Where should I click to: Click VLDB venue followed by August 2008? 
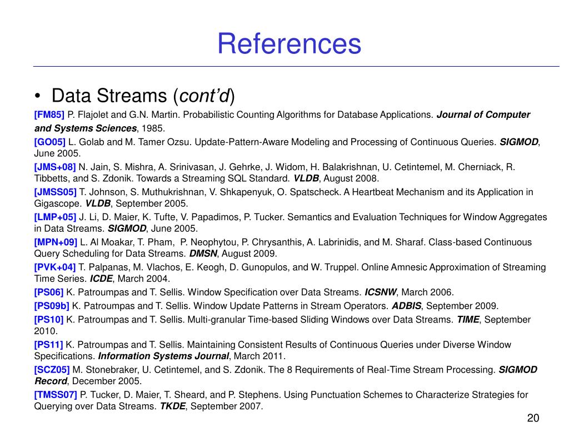pyautogui.click(x=306, y=178)
